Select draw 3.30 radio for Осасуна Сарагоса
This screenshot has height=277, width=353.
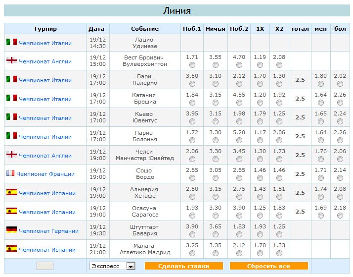[216, 216]
